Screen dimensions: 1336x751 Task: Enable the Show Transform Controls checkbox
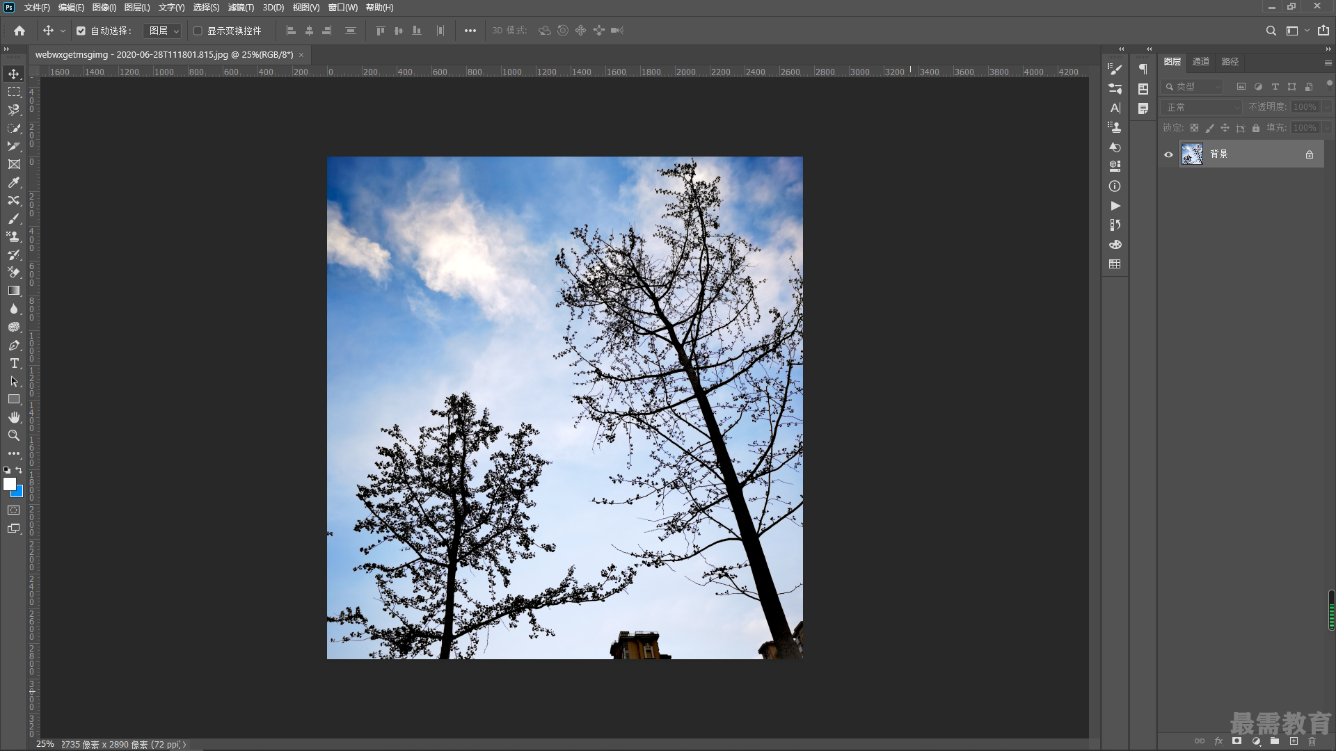tap(198, 31)
